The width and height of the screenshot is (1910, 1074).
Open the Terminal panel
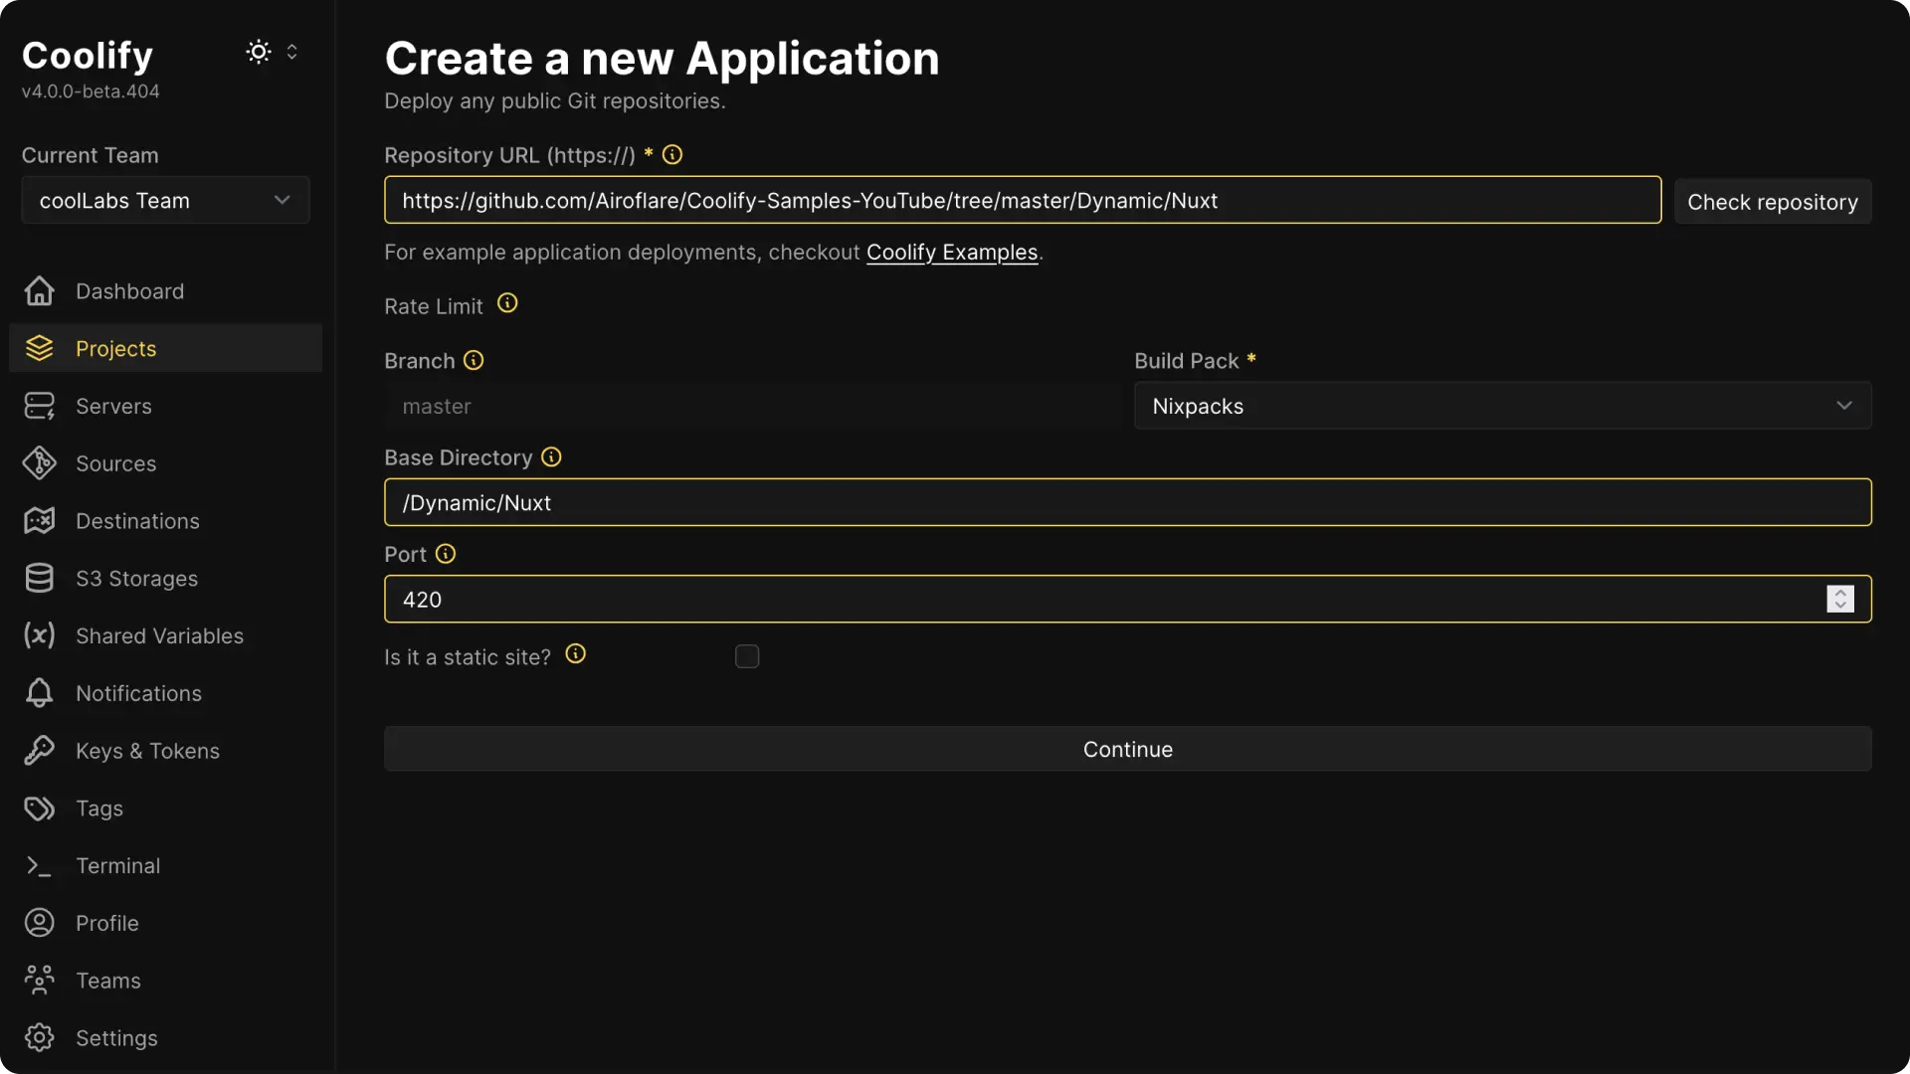[x=118, y=865]
